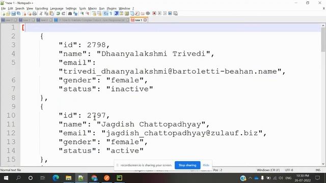Open the Language menu
The height and width of the screenshot is (183, 326).
point(57,9)
